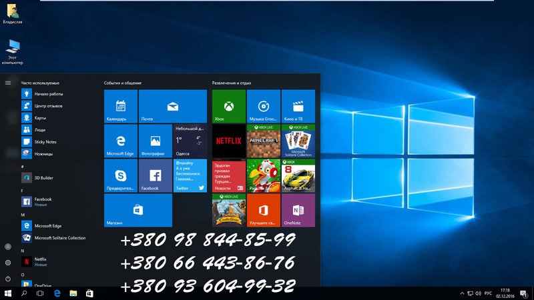Viewport: 534px width, 300px height.
Task: Launch the Microsoft Edge tile
Action: (x=121, y=141)
